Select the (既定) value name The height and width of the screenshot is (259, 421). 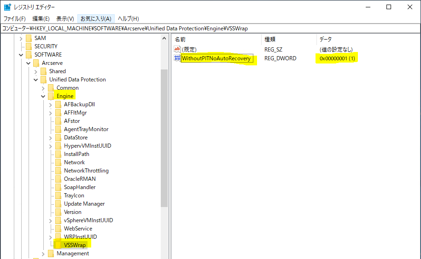pos(189,50)
